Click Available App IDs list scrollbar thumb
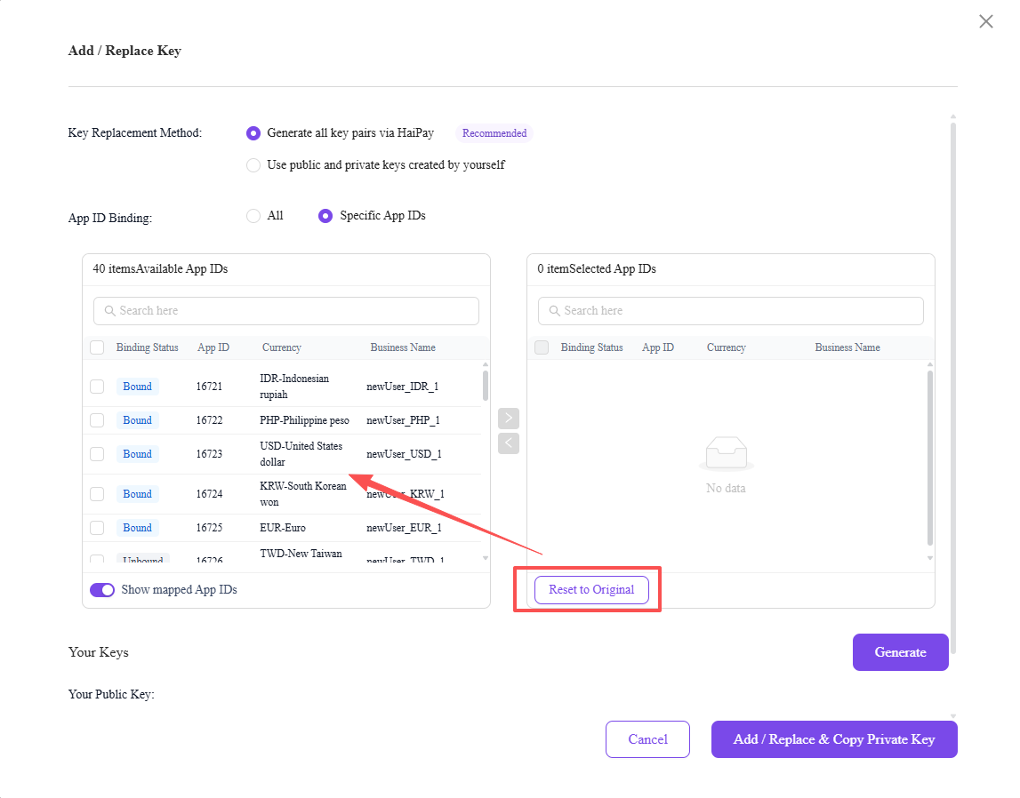The width and height of the screenshot is (1020, 798). pos(486,386)
